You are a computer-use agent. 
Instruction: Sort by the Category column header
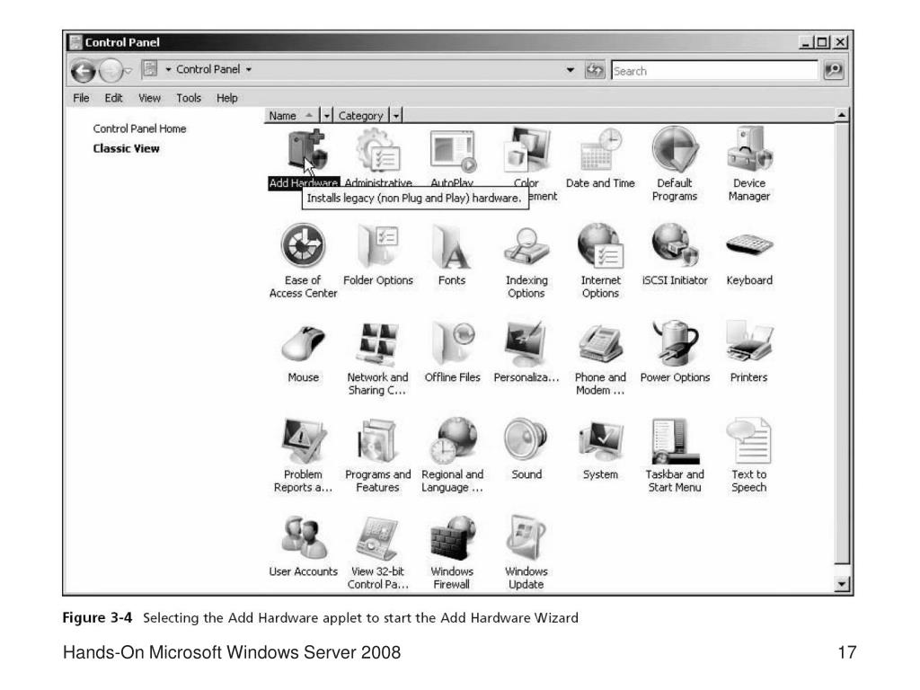pyautogui.click(x=361, y=116)
